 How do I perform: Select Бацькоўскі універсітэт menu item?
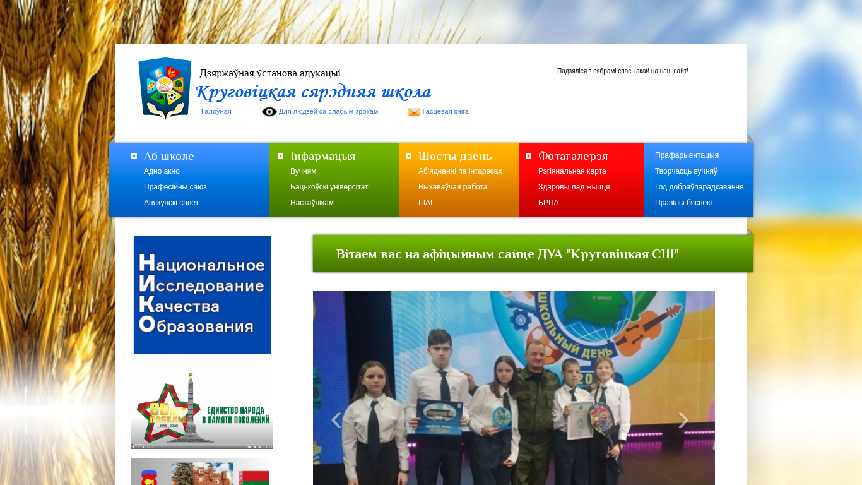329,187
